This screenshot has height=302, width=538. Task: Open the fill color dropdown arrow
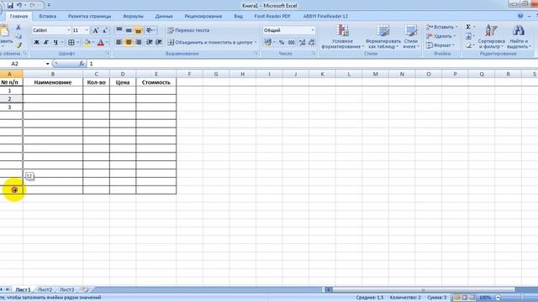pyautogui.click(x=93, y=43)
